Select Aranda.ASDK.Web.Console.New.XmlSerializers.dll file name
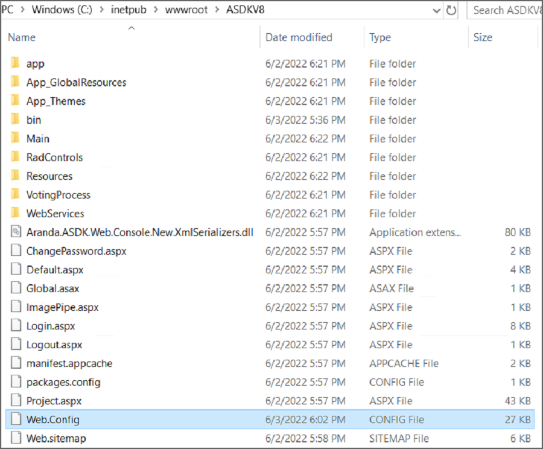The height and width of the screenshot is (449, 543). [x=140, y=232]
